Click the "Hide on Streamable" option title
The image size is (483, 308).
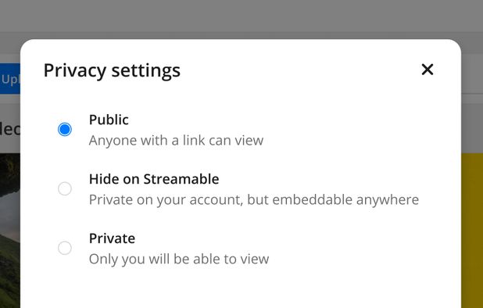tap(154, 179)
